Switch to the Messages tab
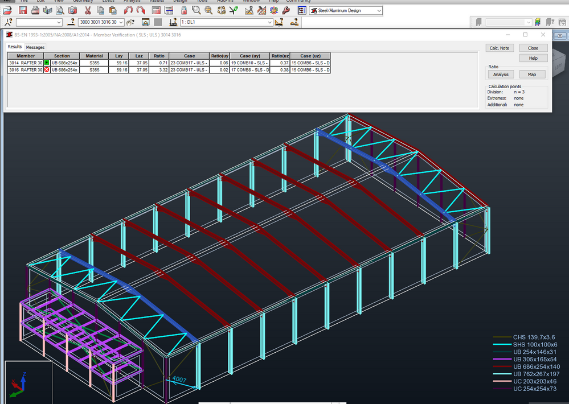Viewport: 569px width, 404px height. (35, 47)
